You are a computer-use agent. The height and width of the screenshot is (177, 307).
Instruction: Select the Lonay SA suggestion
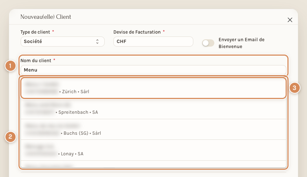pos(153,150)
